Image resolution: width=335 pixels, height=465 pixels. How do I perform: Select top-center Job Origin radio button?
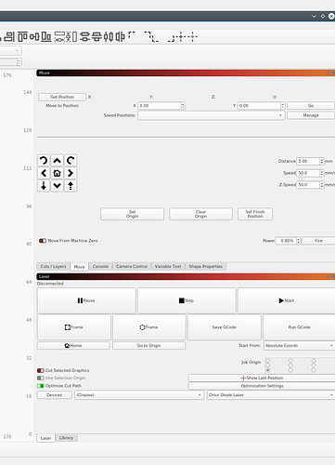[290, 361]
